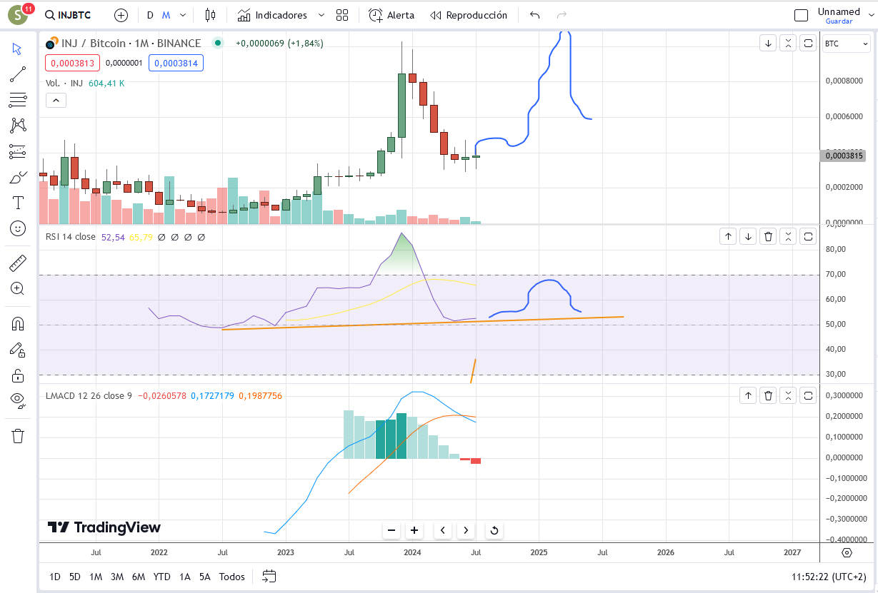
Task: Move the RSI pane up
Action: [x=727, y=236]
